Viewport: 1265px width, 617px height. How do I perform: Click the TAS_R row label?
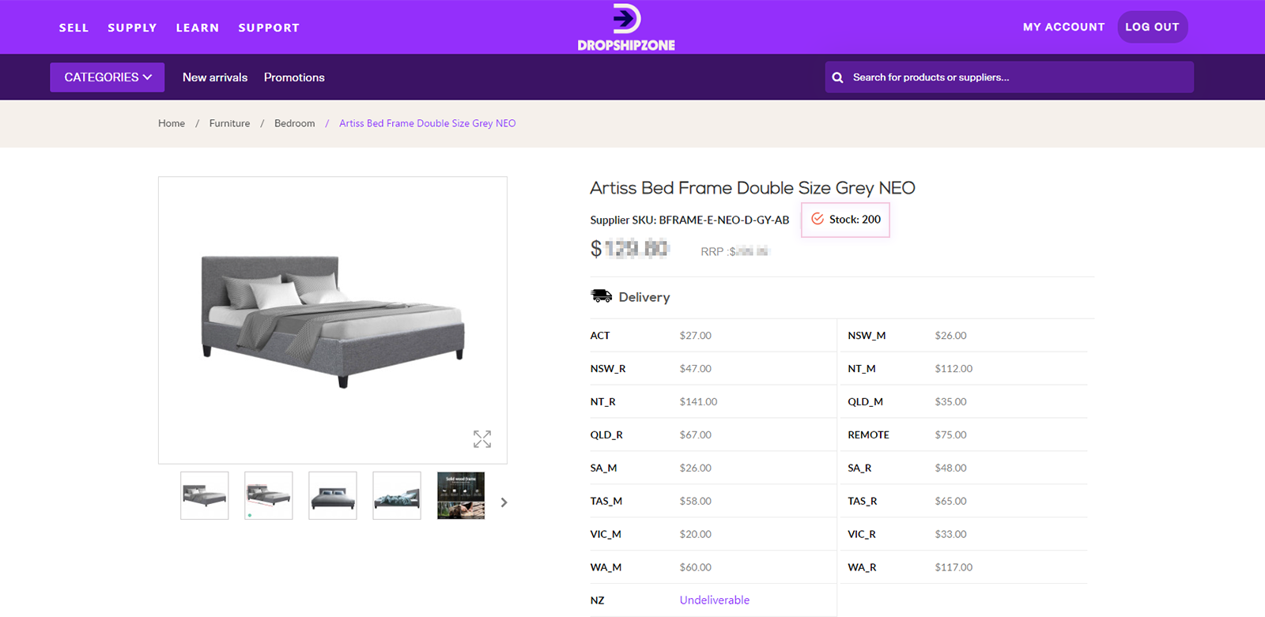863,502
